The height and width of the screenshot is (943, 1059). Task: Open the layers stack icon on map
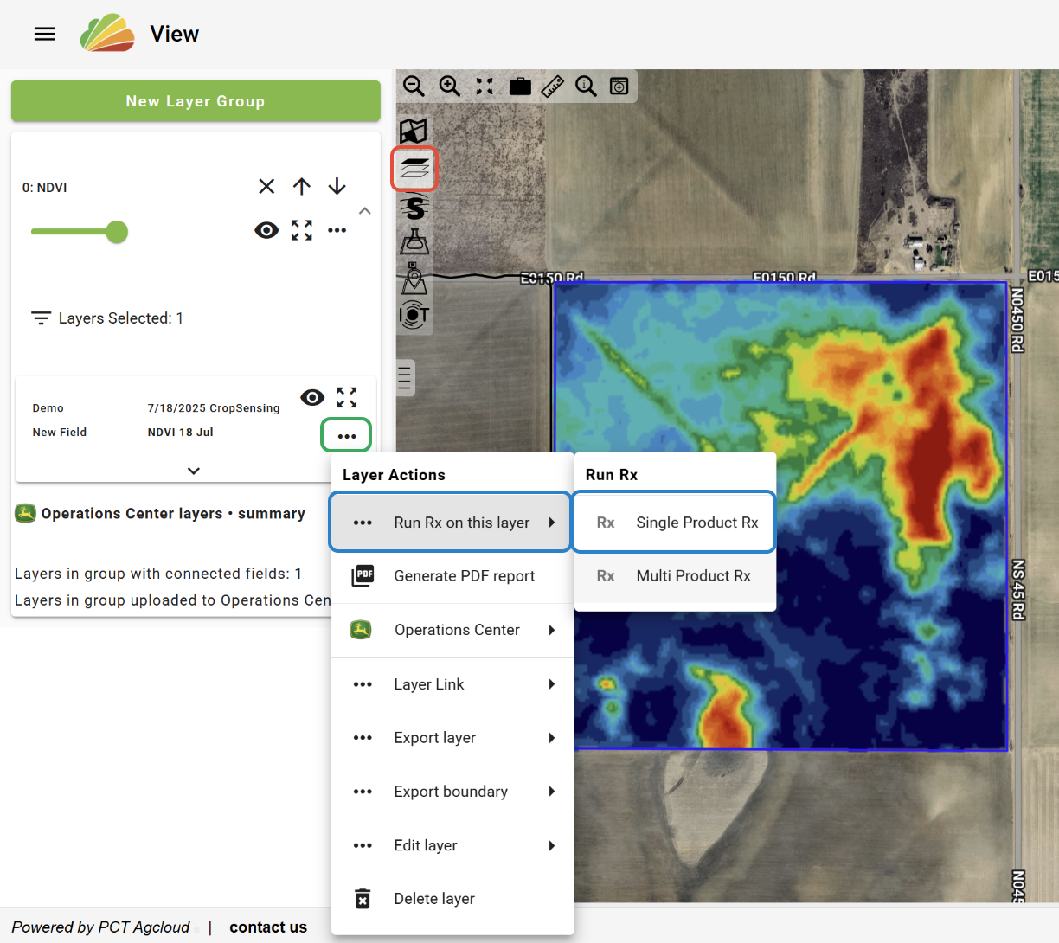tap(414, 169)
